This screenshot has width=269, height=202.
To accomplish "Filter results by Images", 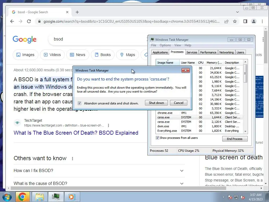I will 25,55.
